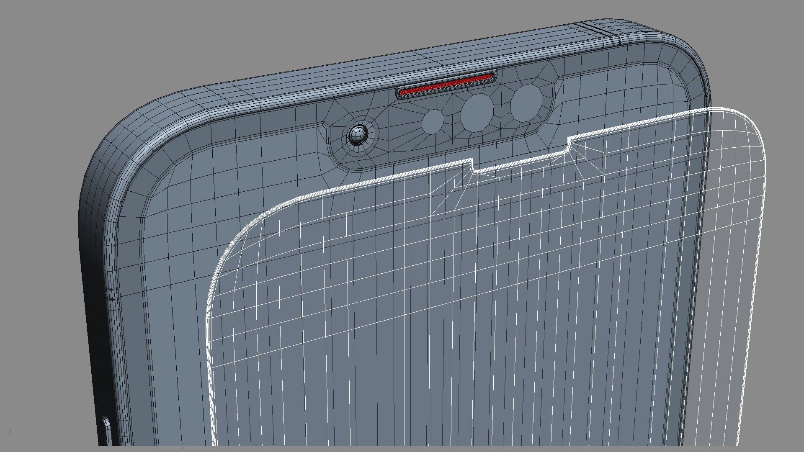Select the middle octagonal sensor hole
The height and width of the screenshot is (452, 804).
[x=477, y=113]
